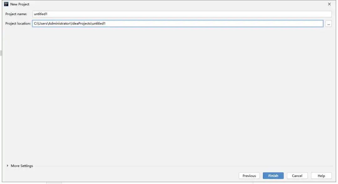Click the More Settings label
The image size is (338, 184).
[22, 166]
